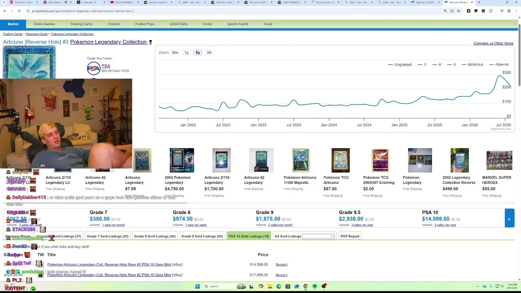Open the Tools menu

[268, 24]
